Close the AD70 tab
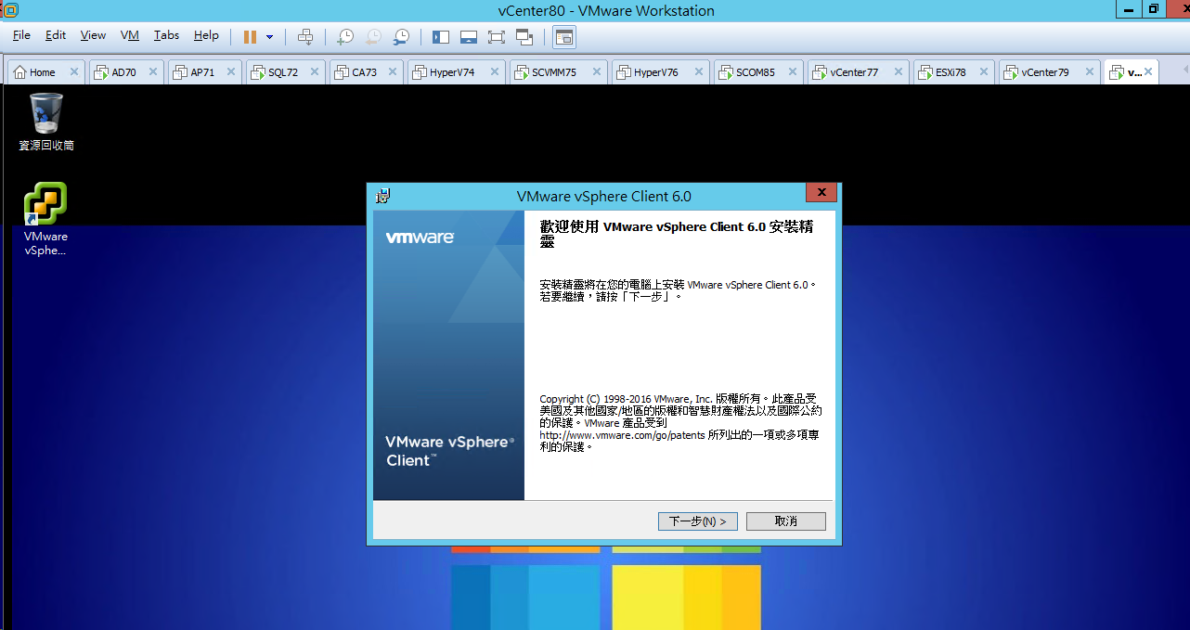The image size is (1190, 630). coord(153,72)
